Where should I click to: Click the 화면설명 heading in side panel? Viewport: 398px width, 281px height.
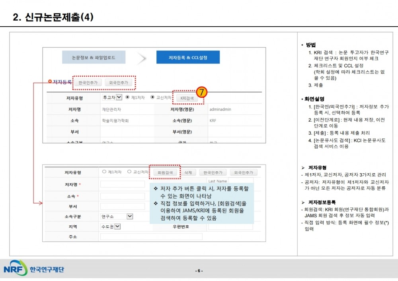click(x=314, y=99)
